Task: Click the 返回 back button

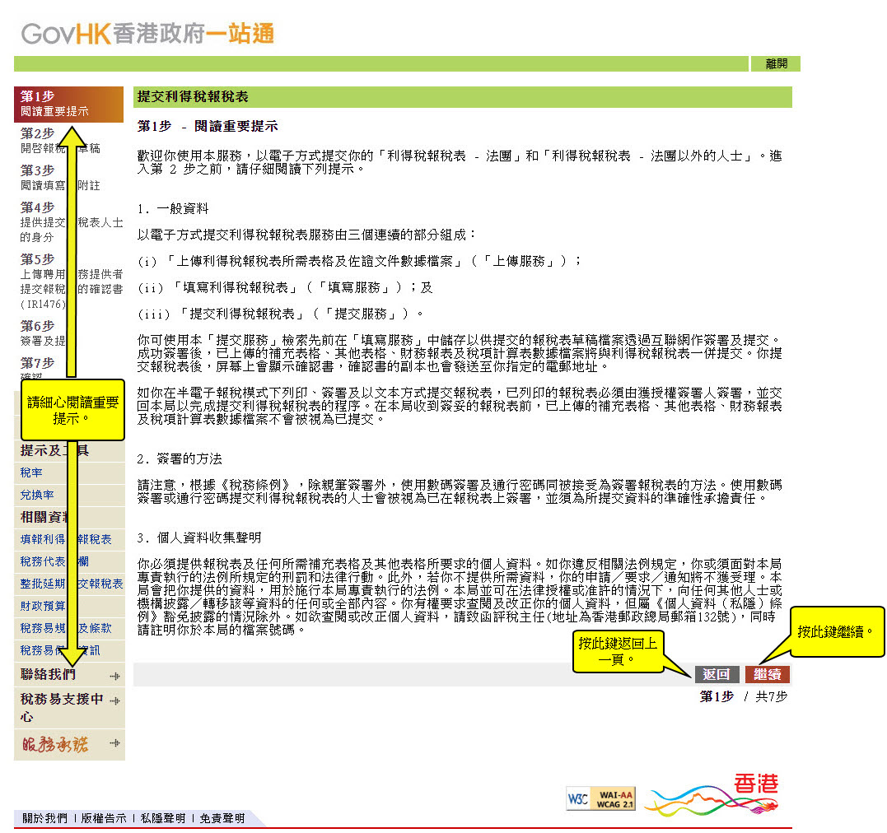Action: (x=717, y=674)
